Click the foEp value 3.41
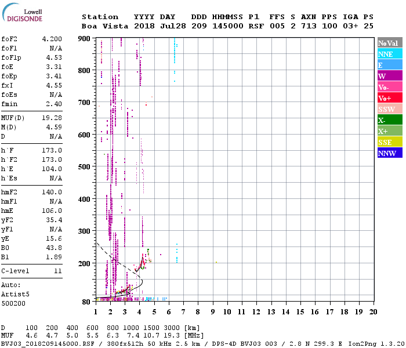This screenshot has height=348, width=406. pyautogui.click(x=54, y=76)
